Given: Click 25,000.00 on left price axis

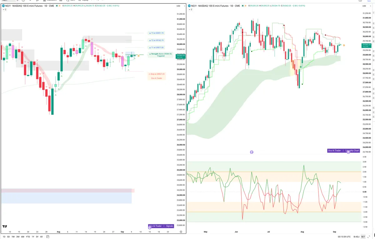Looking at the screenshot, I should point(181,170).
